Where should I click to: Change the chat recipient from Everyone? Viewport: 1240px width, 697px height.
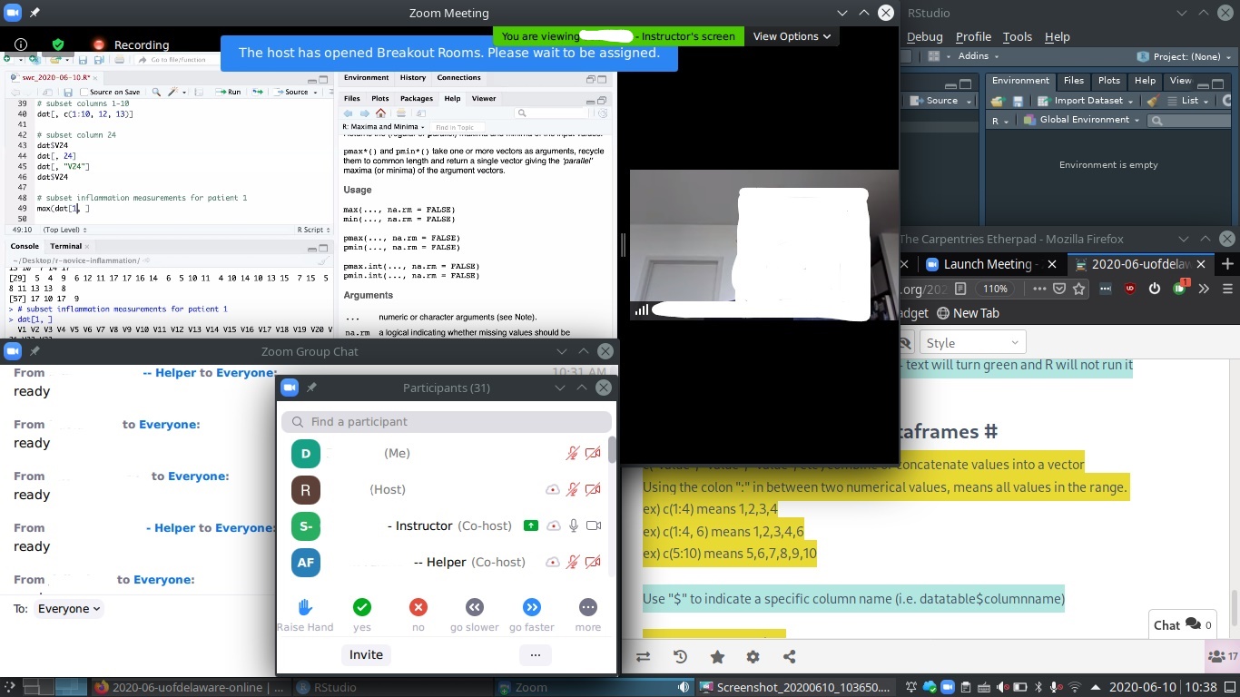(68, 608)
